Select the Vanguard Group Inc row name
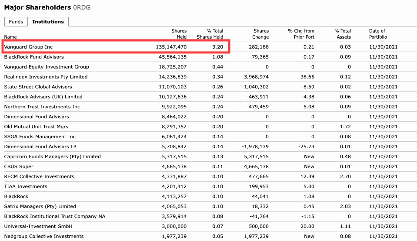417x241 pixels. [28, 47]
